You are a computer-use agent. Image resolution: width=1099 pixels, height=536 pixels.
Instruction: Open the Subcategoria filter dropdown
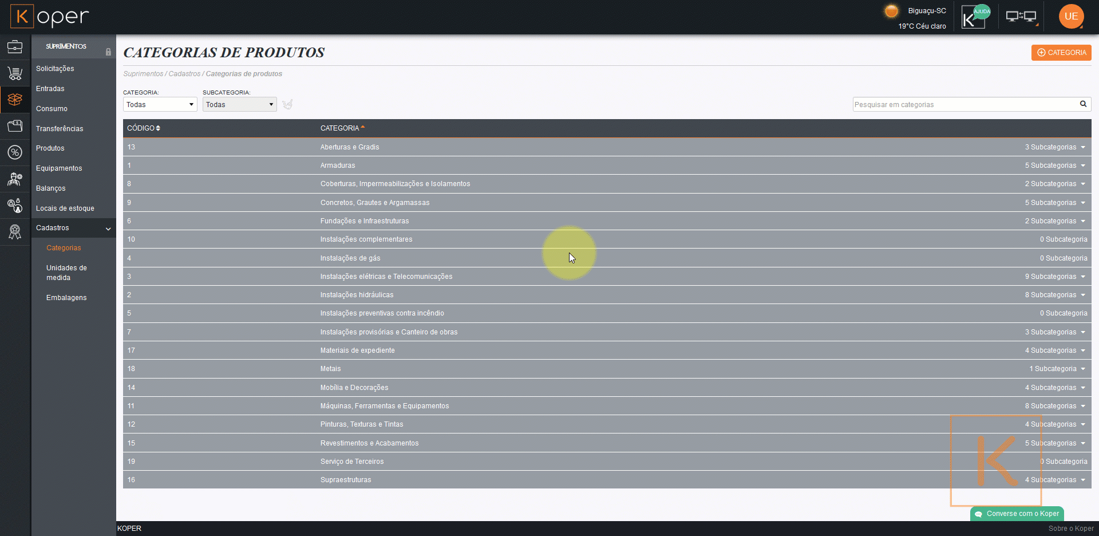pos(239,104)
